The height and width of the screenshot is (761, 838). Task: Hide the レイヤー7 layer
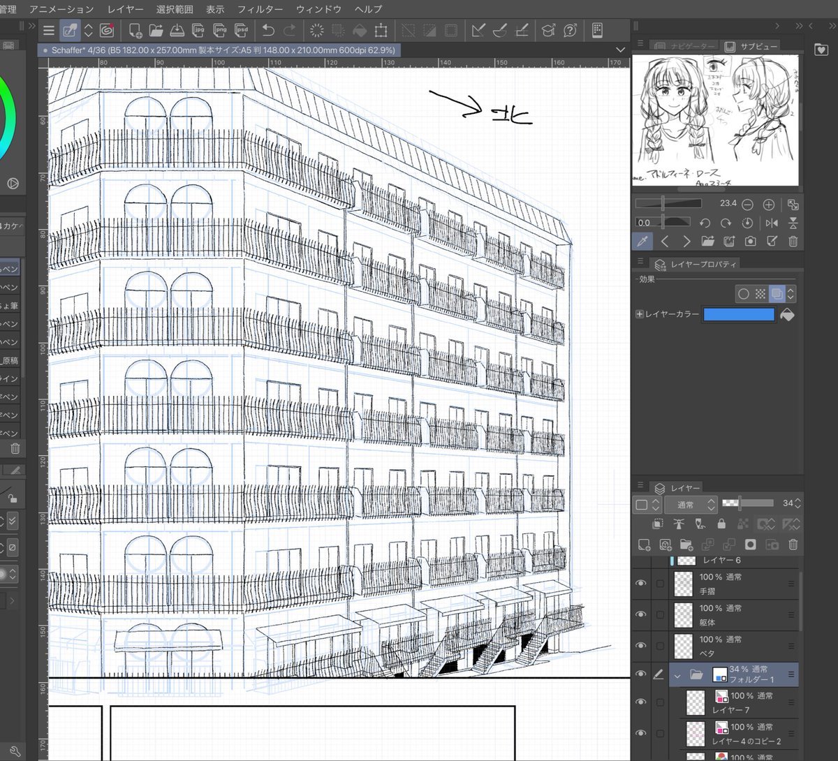640,702
